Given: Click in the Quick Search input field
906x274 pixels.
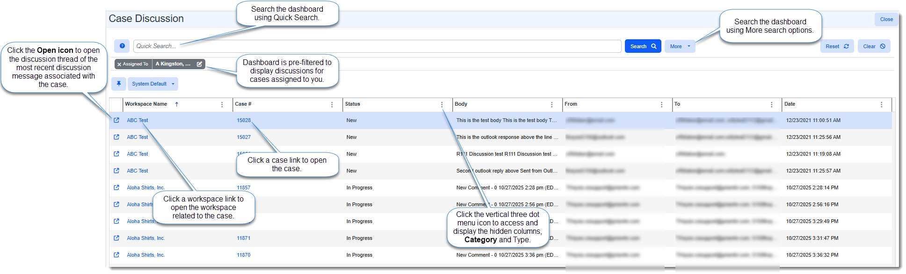Looking at the screenshot, I should tap(377, 46).
